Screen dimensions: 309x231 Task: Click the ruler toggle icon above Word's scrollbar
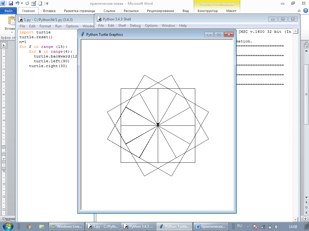306,45
